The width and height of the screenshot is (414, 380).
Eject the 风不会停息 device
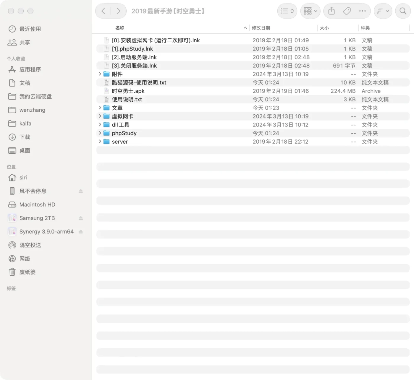tap(81, 191)
